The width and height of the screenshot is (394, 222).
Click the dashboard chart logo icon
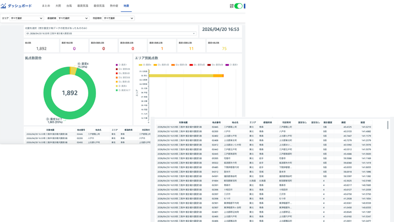(x=3, y=6)
